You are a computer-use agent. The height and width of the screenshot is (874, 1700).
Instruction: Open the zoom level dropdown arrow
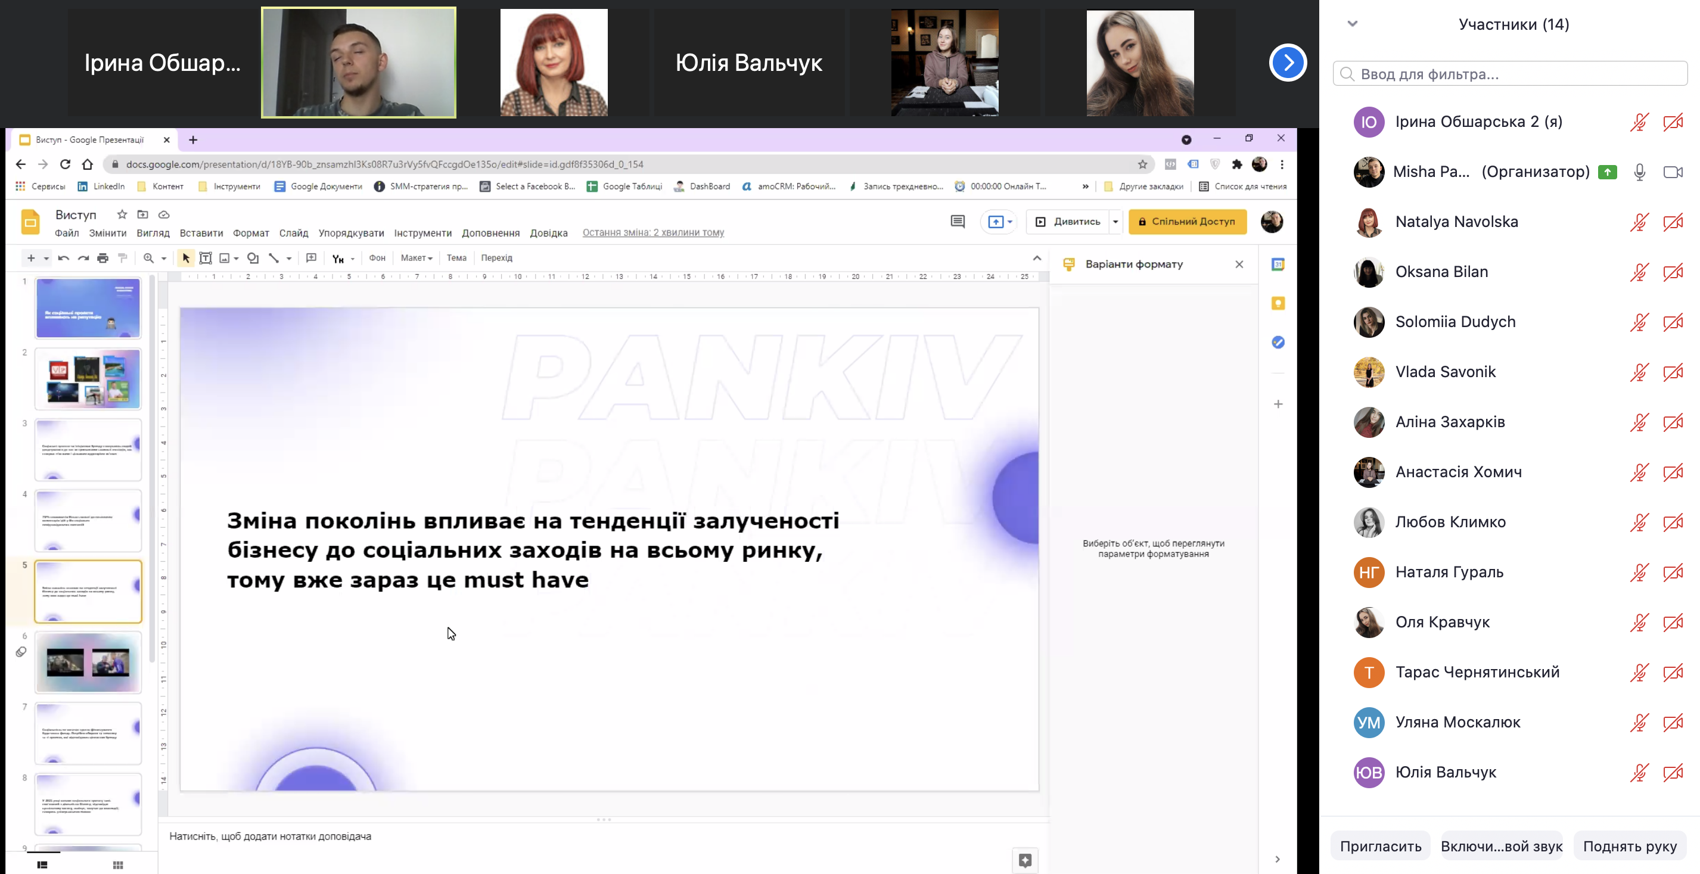point(164,259)
